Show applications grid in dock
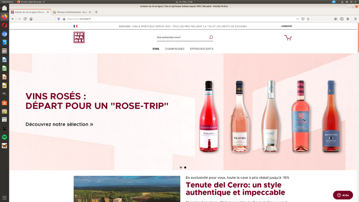This screenshot has width=359, height=202. (x=4, y=198)
